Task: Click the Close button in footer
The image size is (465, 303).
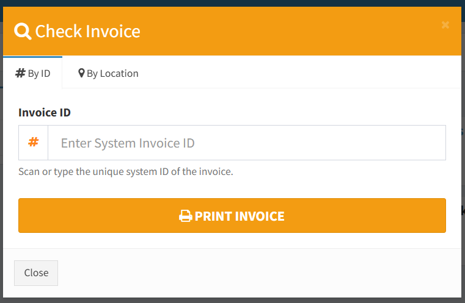Action: coord(36,273)
